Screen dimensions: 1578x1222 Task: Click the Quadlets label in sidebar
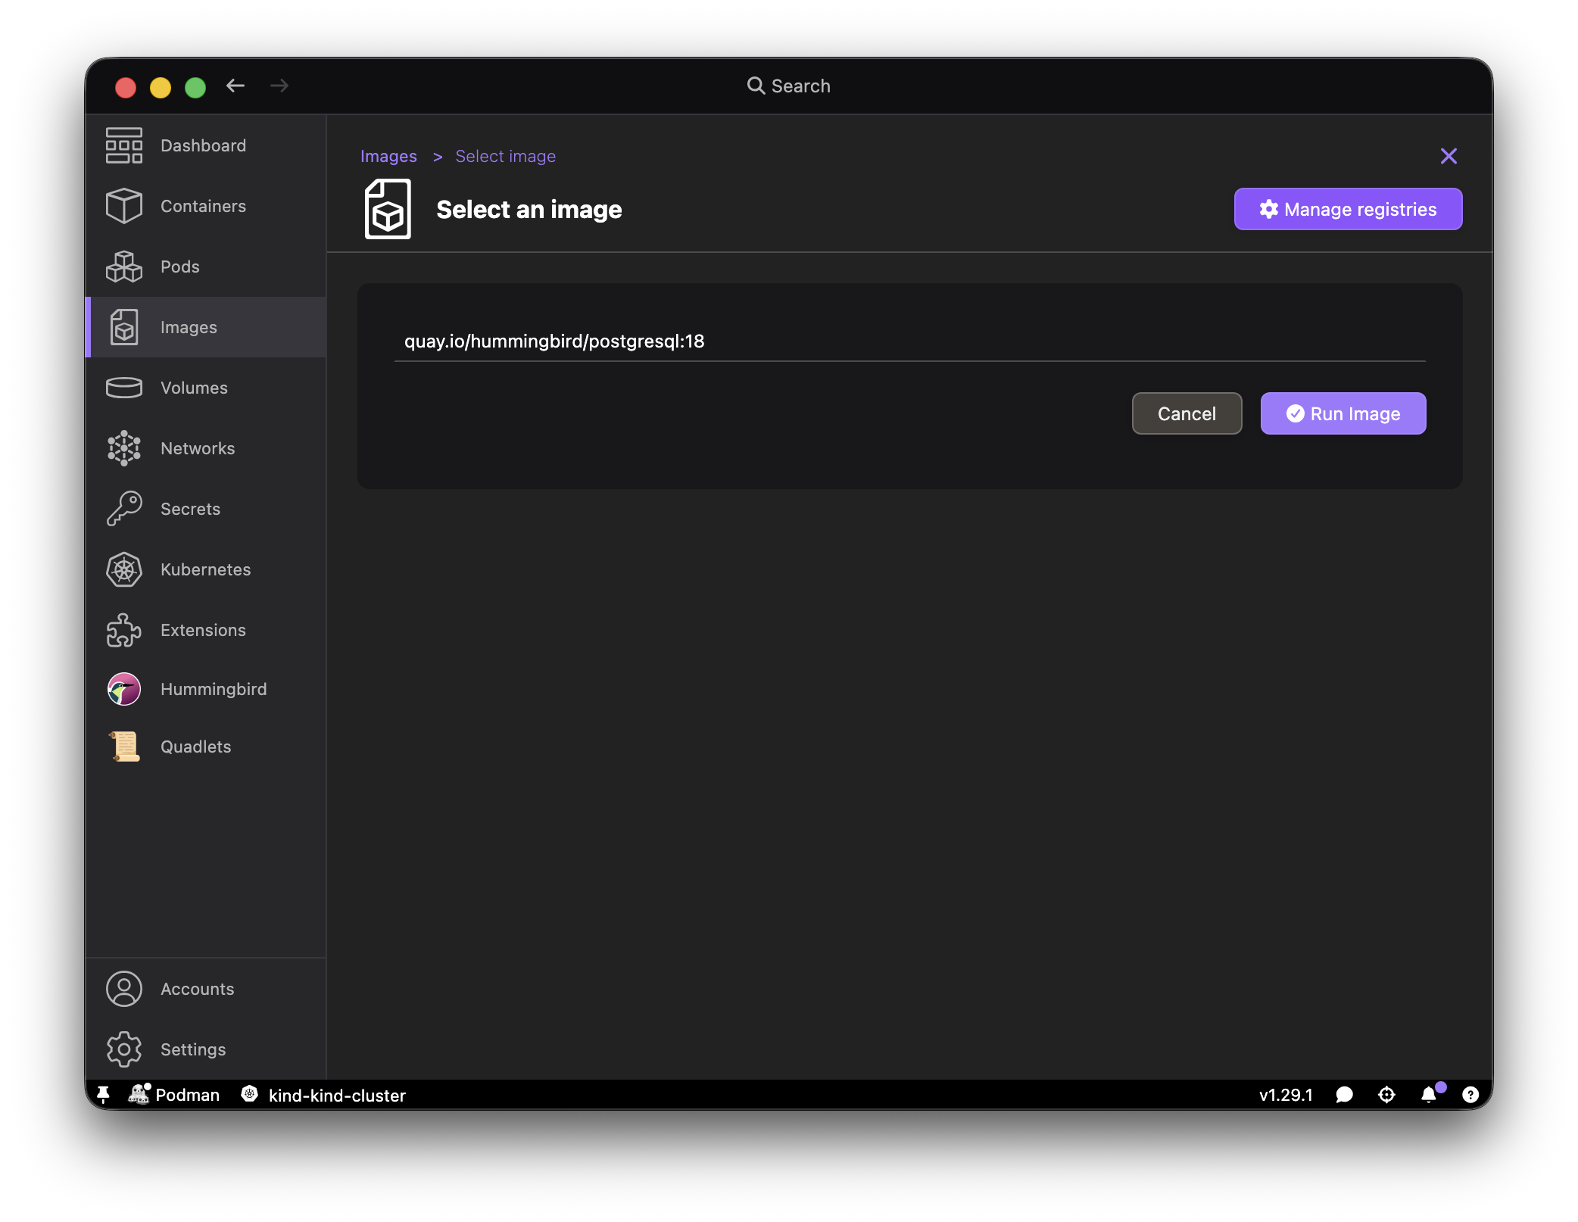(196, 747)
